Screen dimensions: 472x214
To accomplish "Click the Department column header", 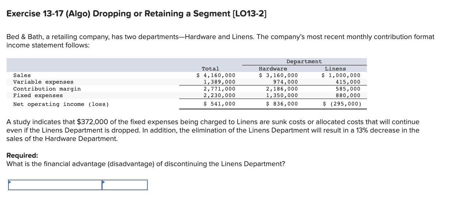I will pyautogui.click(x=304, y=61).
